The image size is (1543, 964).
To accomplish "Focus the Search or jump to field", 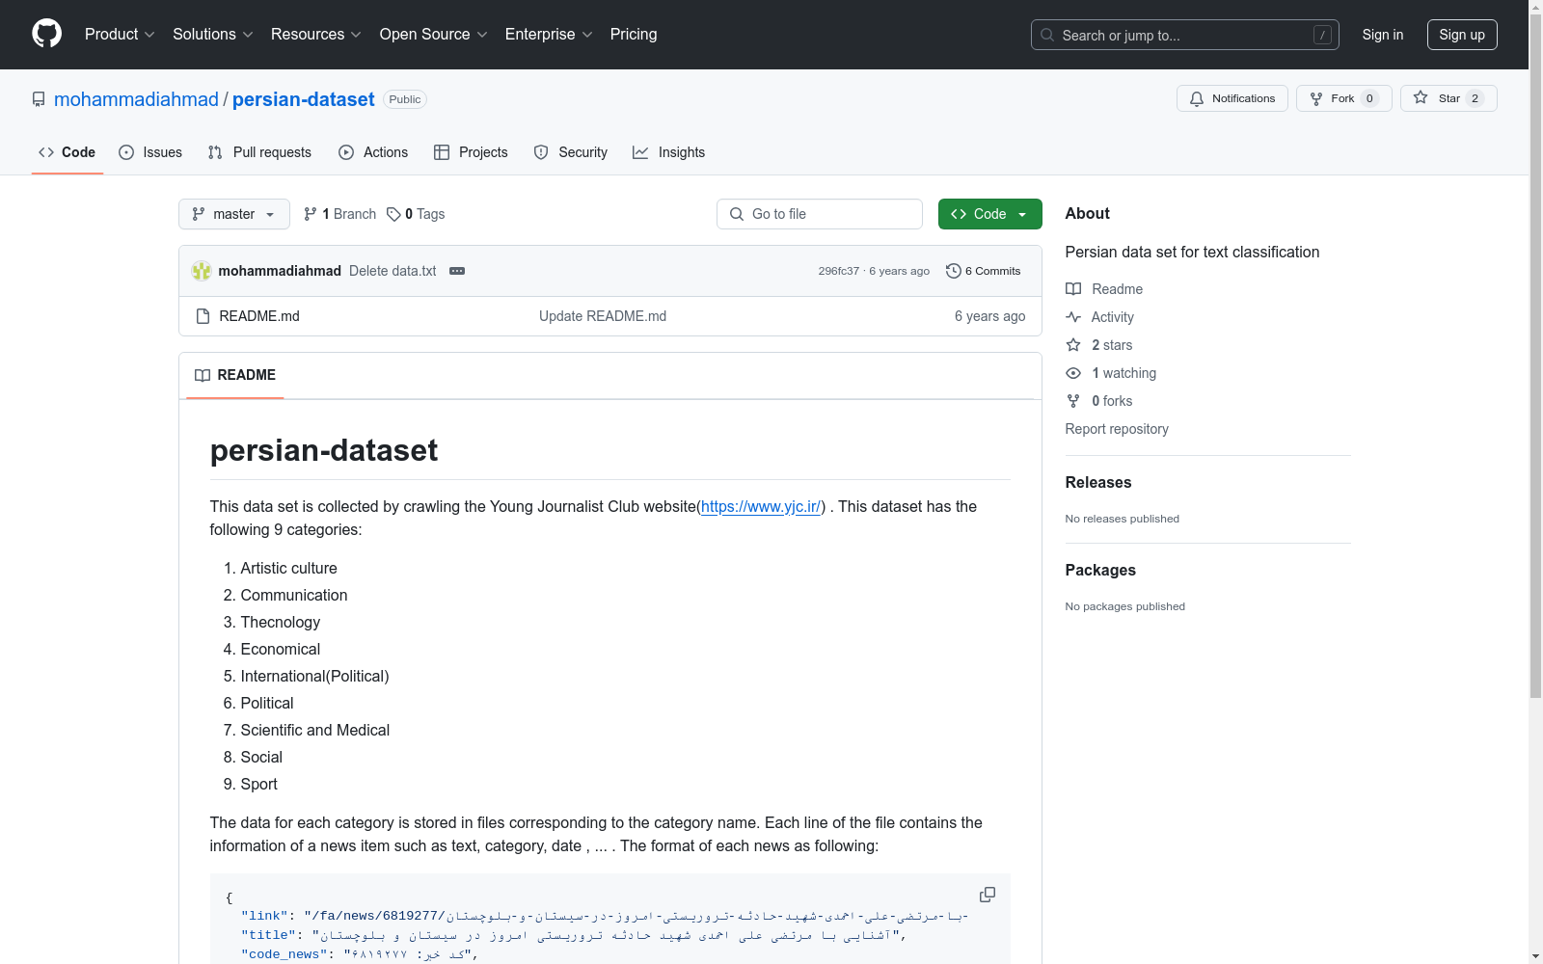I will [1185, 35].
